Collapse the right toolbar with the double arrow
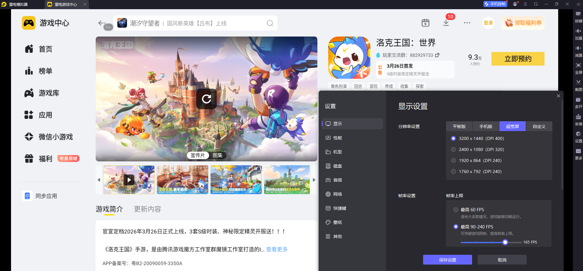Image resolution: width=583 pixels, height=271 pixels. (578, 4)
